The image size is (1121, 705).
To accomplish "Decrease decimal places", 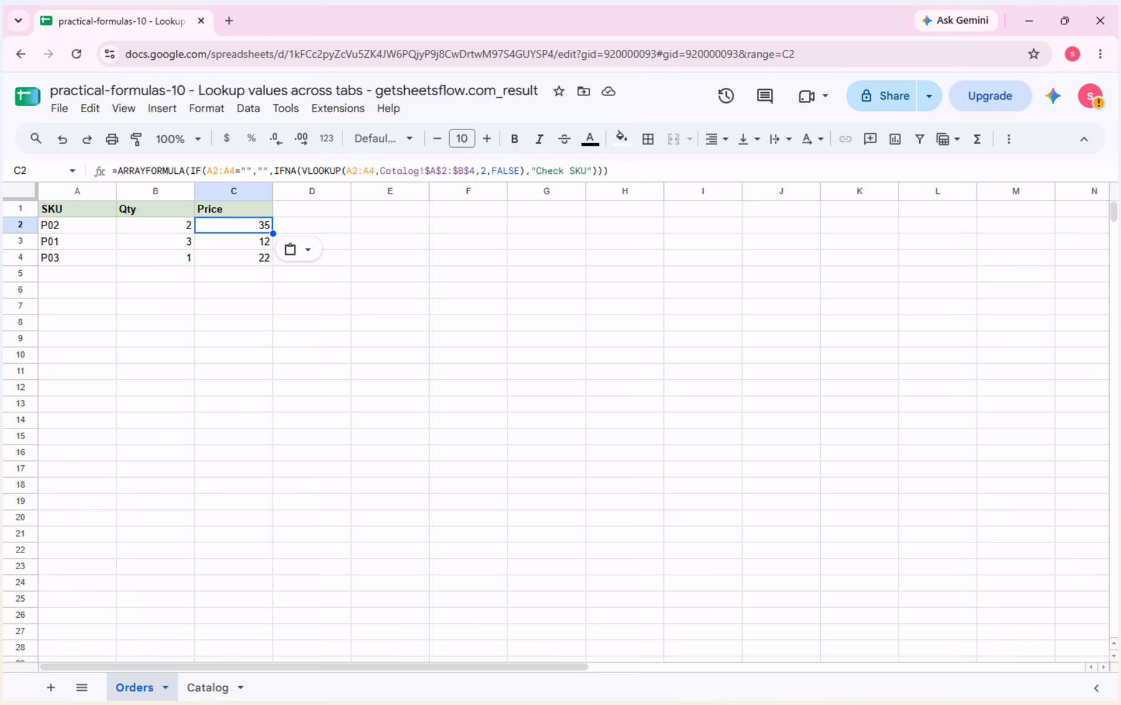I will click(x=276, y=138).
